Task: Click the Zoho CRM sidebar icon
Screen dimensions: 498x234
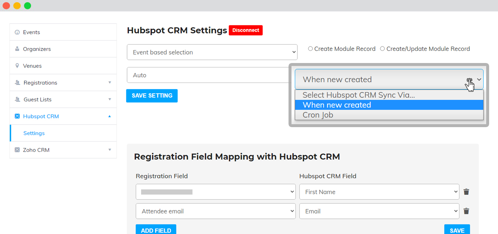Action: coord(17,150)
